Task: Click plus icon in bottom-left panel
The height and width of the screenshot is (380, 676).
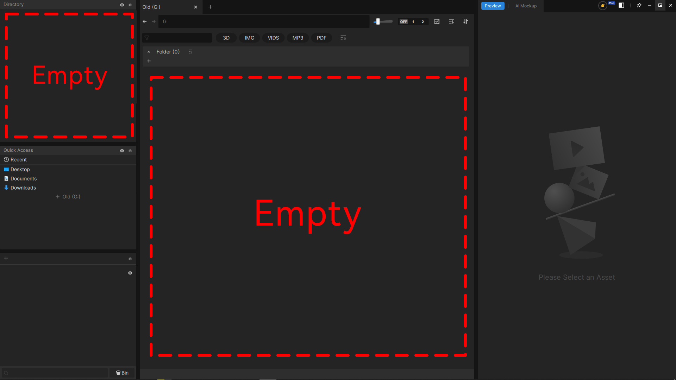Action: [6, 258]
